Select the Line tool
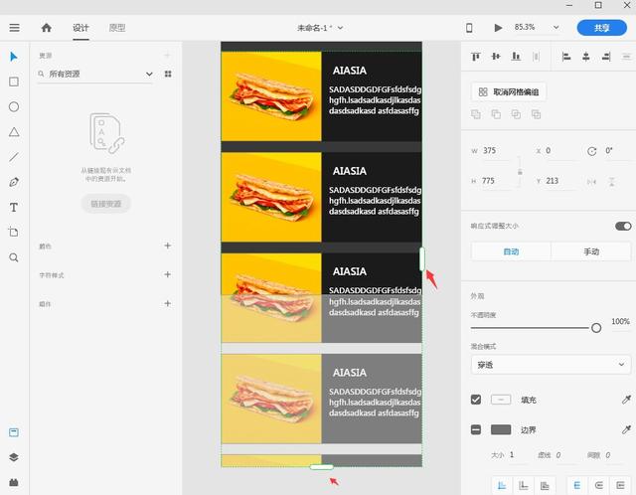This screenshot has width=636, height=495. pyautogui.click(x=14, y=157)
